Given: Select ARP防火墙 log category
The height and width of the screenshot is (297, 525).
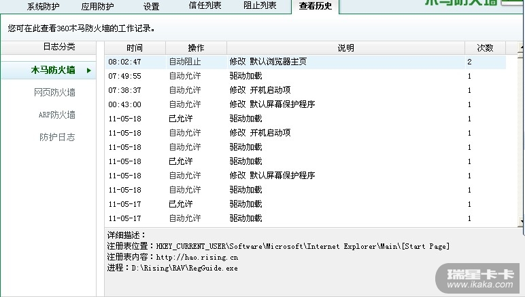Looking at the screenshot, I should point(56,115).
